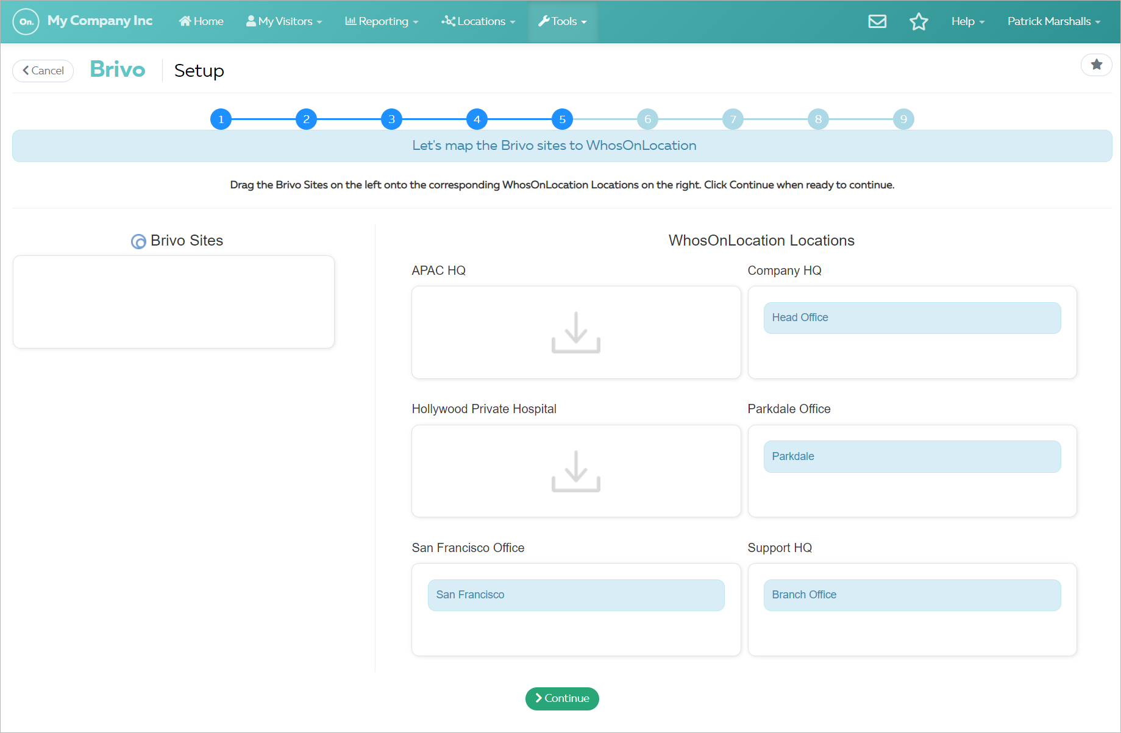This screenshot has width=1121, height=733.
Task: Click the envelope messages icon
Action: [x=877, y=21]
